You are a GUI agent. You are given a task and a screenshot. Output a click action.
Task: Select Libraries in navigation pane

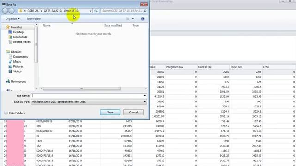coord(16,52)
